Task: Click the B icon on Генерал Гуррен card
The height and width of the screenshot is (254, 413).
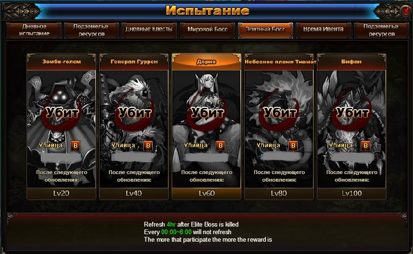Action: [x=148, y=146]
